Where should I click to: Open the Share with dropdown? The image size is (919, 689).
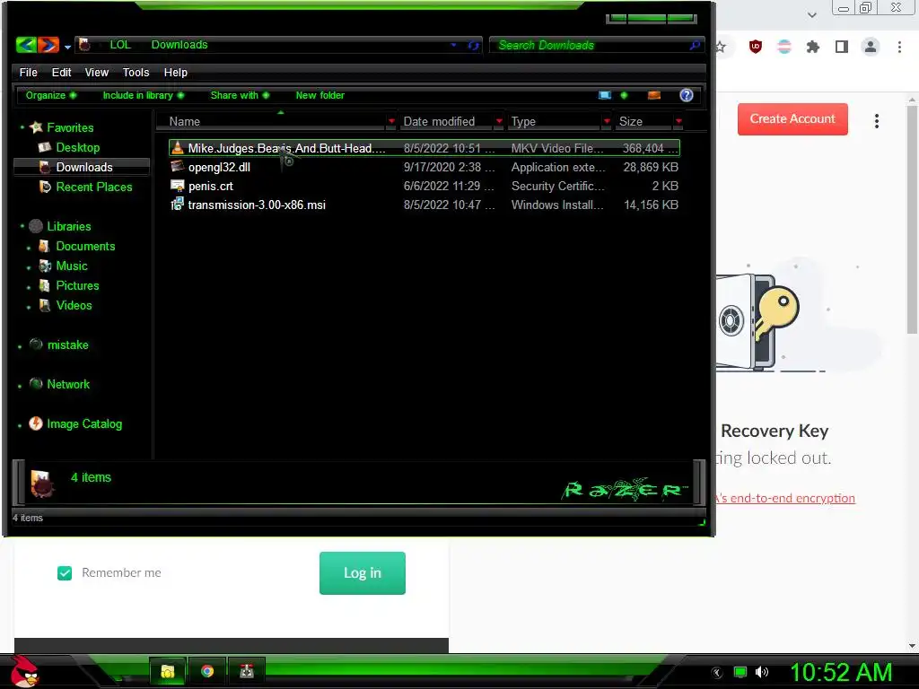(x=240, y=95)
